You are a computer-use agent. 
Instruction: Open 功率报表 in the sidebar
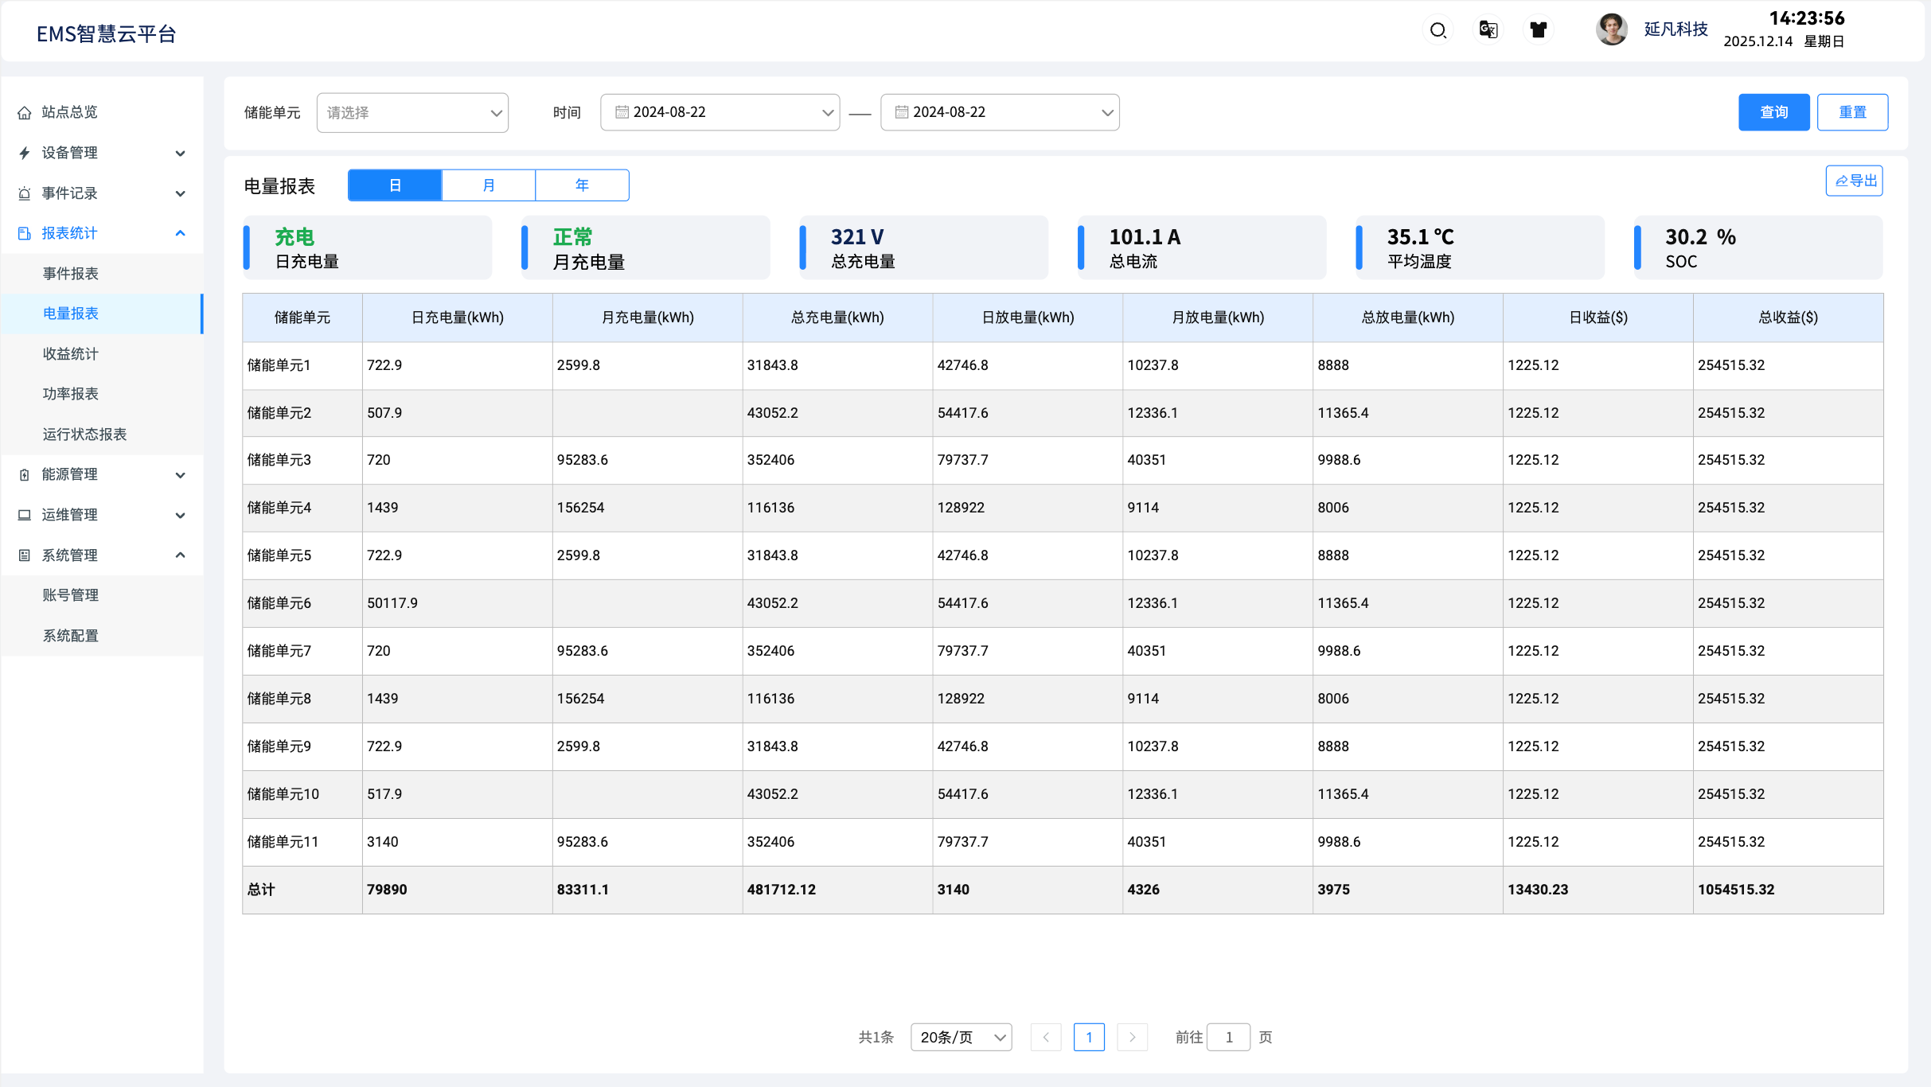[x=71, y=394]
